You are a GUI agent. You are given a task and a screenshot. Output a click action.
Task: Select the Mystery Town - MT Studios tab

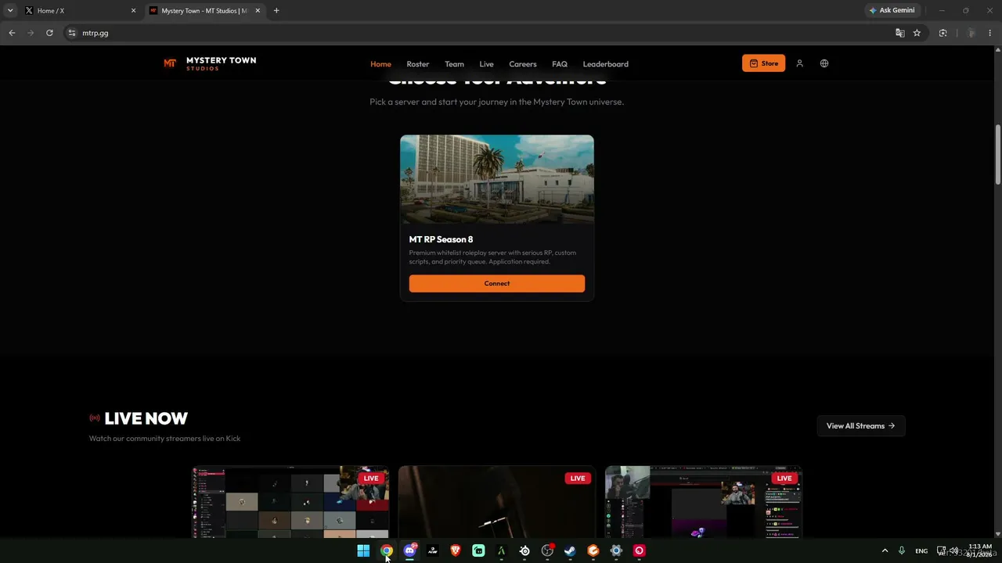205,11
